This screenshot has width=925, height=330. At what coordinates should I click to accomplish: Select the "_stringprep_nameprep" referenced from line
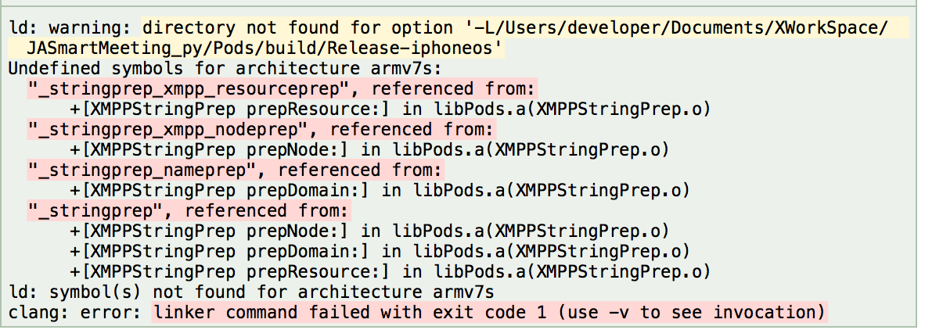point(236,170)
